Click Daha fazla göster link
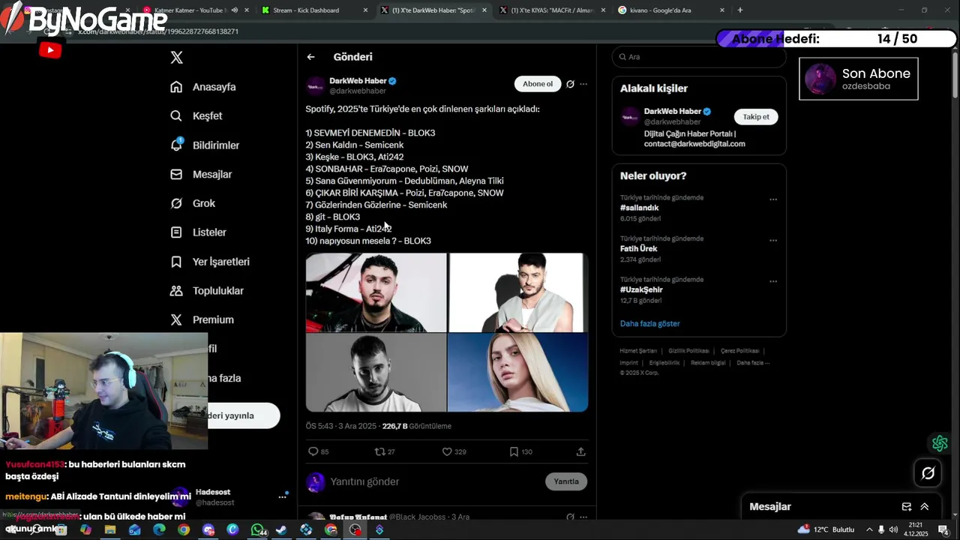The height and width of the screenshot is (540, 960). pyautogui.click(x=649, y=323)
